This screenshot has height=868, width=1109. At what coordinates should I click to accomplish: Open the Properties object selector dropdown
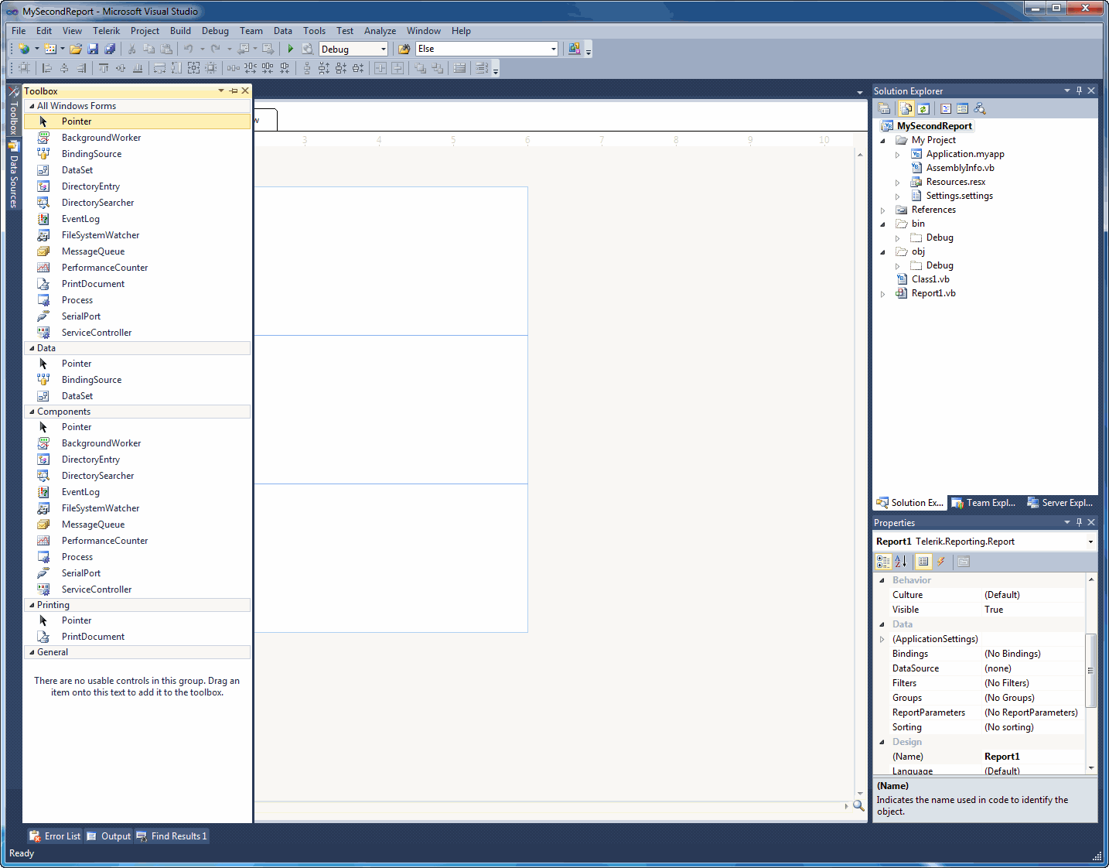(1090, 542)
